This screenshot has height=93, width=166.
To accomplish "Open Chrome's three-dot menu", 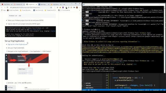I will click(x=80, y=7).
